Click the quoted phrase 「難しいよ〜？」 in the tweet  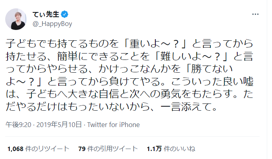pyautogui.click(x=191, y=56)
